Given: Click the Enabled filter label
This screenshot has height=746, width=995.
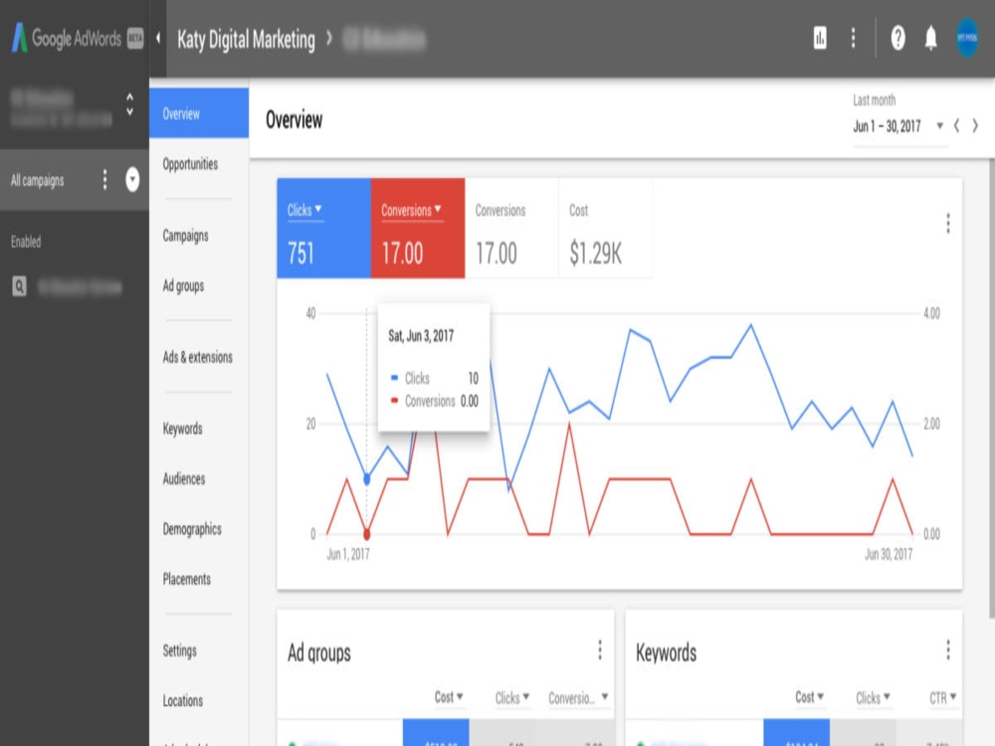Looking at the screenshot, I should [x=26, y=242].
